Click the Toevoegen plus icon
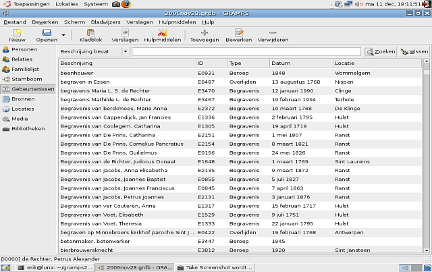432x272 pixels. click(205, 32)
